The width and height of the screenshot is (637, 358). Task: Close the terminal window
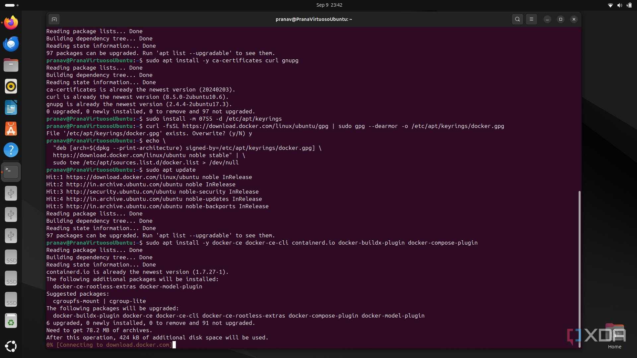pos(574,19)
